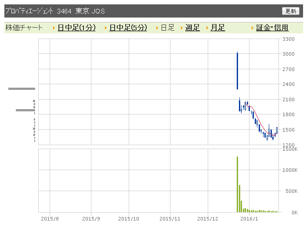Click the 2015/9 date axis label
Image resolution: width=307 pixels, height=231 pixels.
(91, 219)
